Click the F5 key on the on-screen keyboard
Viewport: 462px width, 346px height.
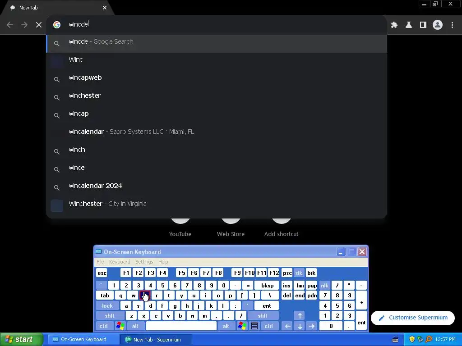point(182,273)
